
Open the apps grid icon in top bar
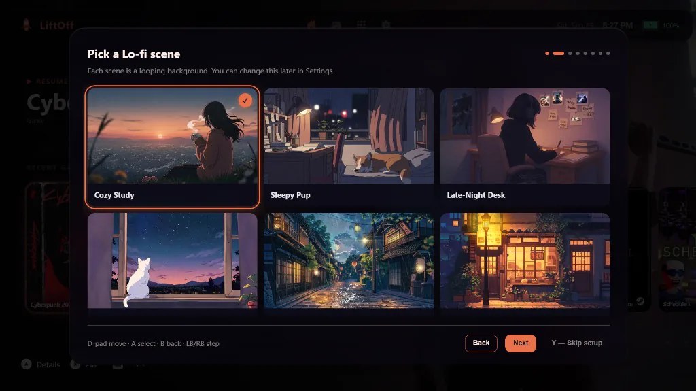[361, 24]
